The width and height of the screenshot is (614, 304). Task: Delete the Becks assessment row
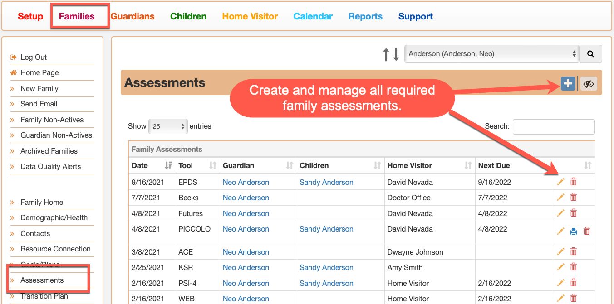(574, 198)
